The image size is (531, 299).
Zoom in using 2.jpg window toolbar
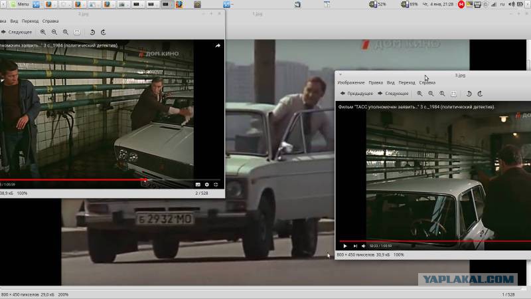pos(43,32)
